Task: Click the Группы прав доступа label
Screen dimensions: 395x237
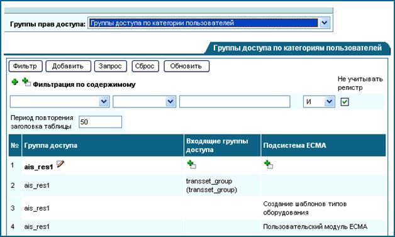Action: [48, 24]
